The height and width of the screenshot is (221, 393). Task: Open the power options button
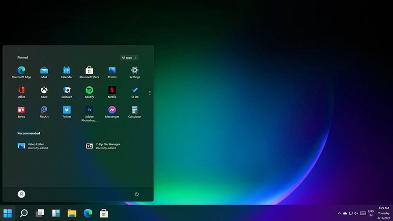(137, 194)
